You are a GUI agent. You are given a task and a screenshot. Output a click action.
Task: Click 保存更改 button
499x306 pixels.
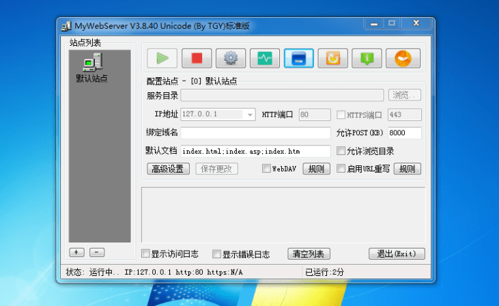[216, 169]
